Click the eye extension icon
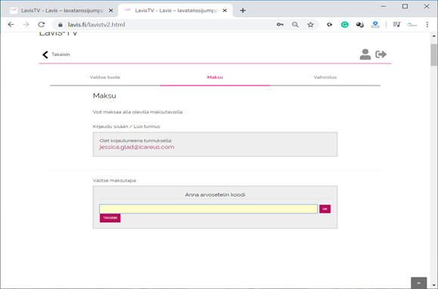Screen dimensions: 438x289 pyautogui.click(x=330, y=24)
